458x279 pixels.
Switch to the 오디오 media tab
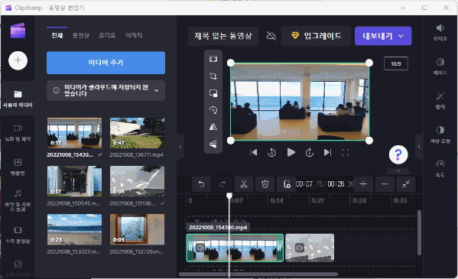click(x=107, y=35)
